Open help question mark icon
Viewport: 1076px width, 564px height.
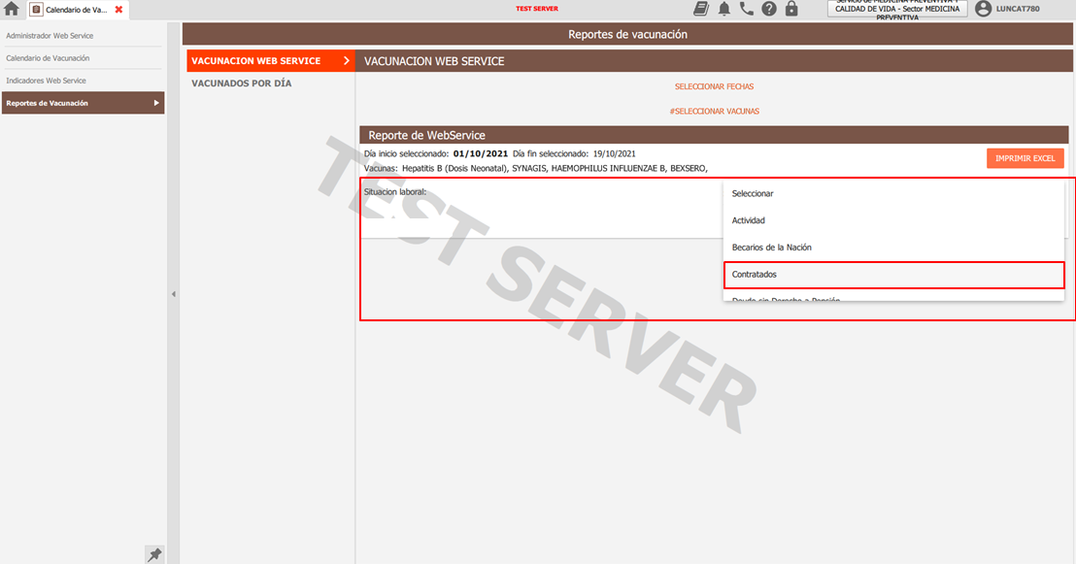769,9
